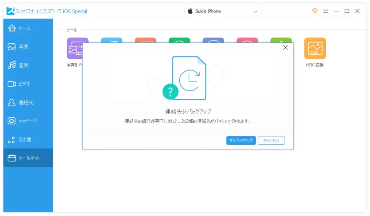
Task: Click the teal question mark icon
Action: pyautogui.click(x=171, y=91)
